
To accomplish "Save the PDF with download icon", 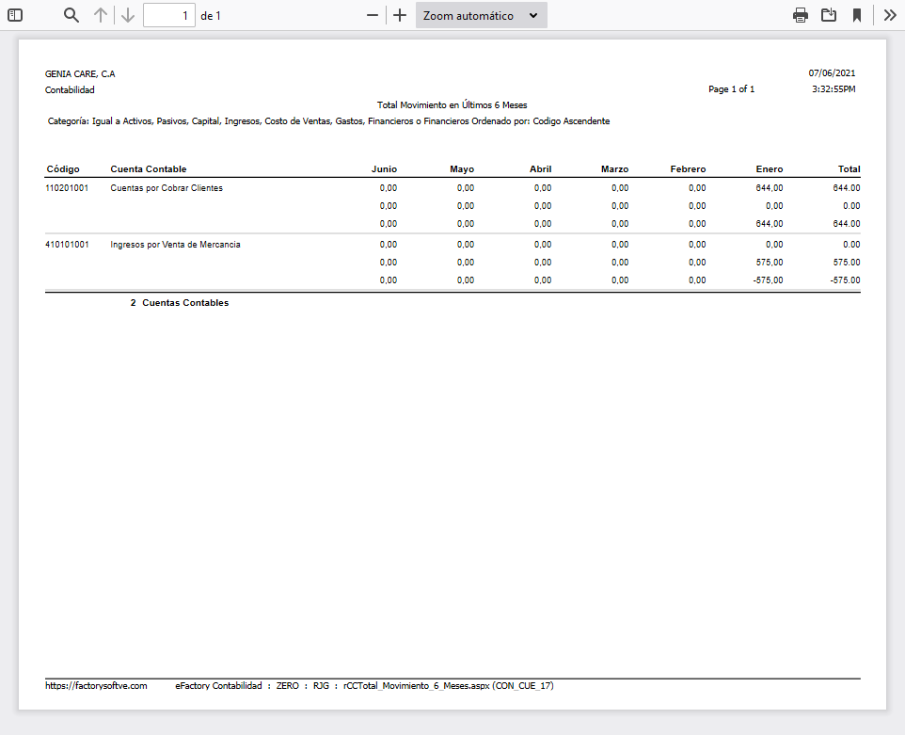I will pos(829,15).
